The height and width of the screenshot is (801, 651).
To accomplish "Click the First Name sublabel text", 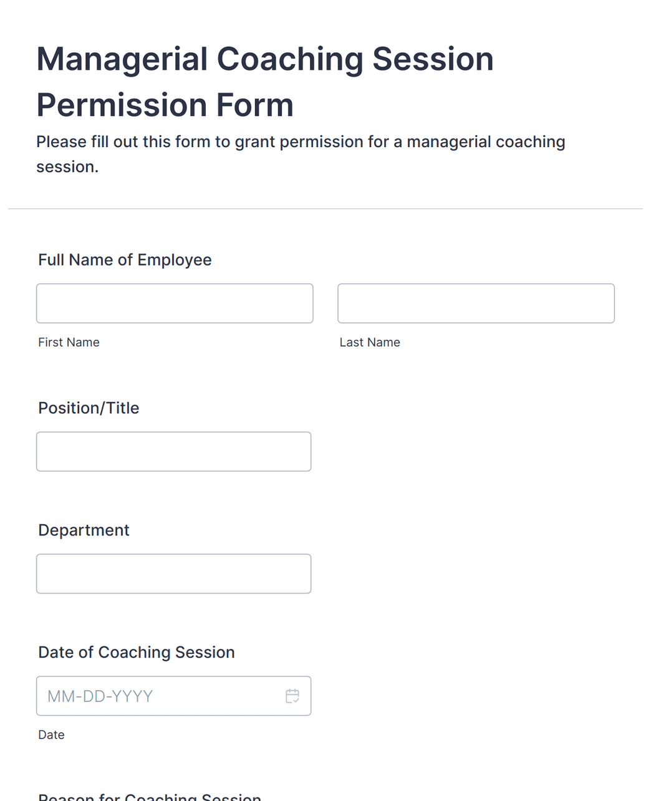I will [69, 342].
